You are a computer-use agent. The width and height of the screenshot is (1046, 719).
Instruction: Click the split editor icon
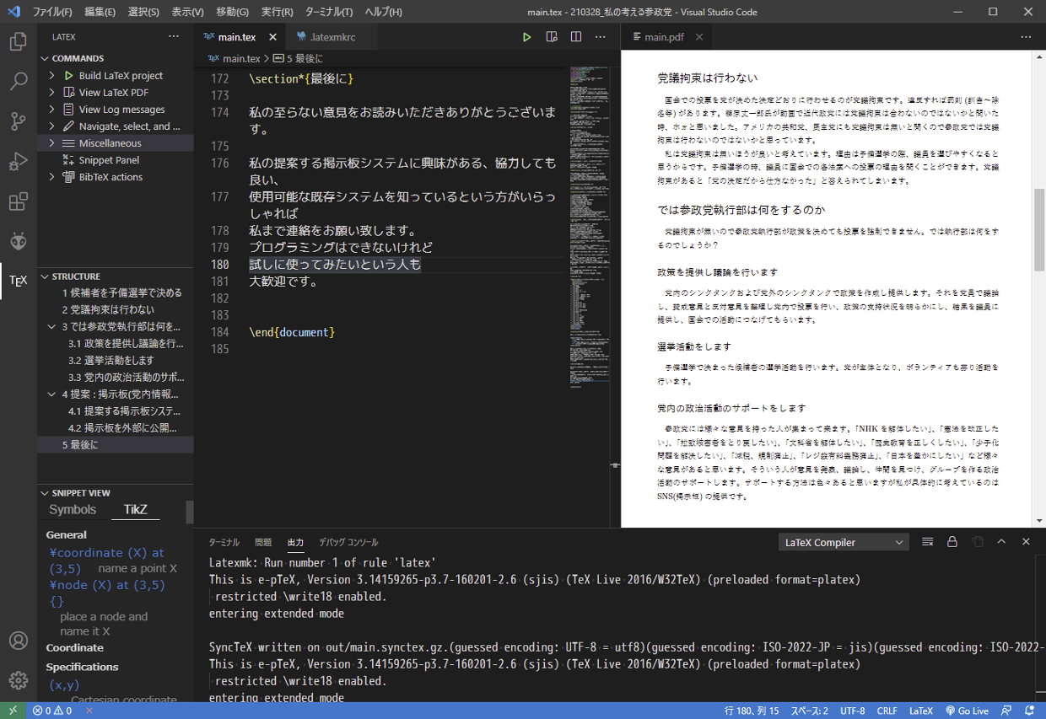(576, 37)
